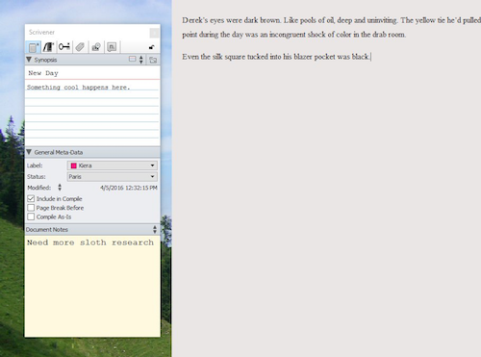
Task: Open the Keywords pane key icon
Action: click(64, 47)
